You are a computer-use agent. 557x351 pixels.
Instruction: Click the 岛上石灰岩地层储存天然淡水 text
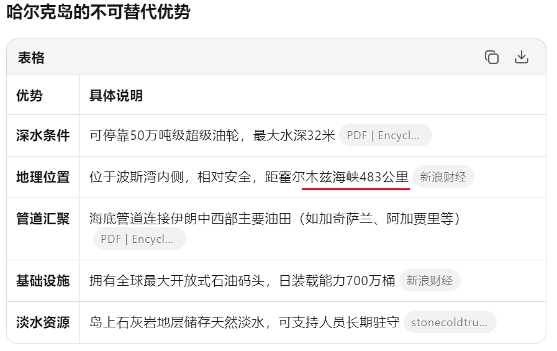pos(177,322)
